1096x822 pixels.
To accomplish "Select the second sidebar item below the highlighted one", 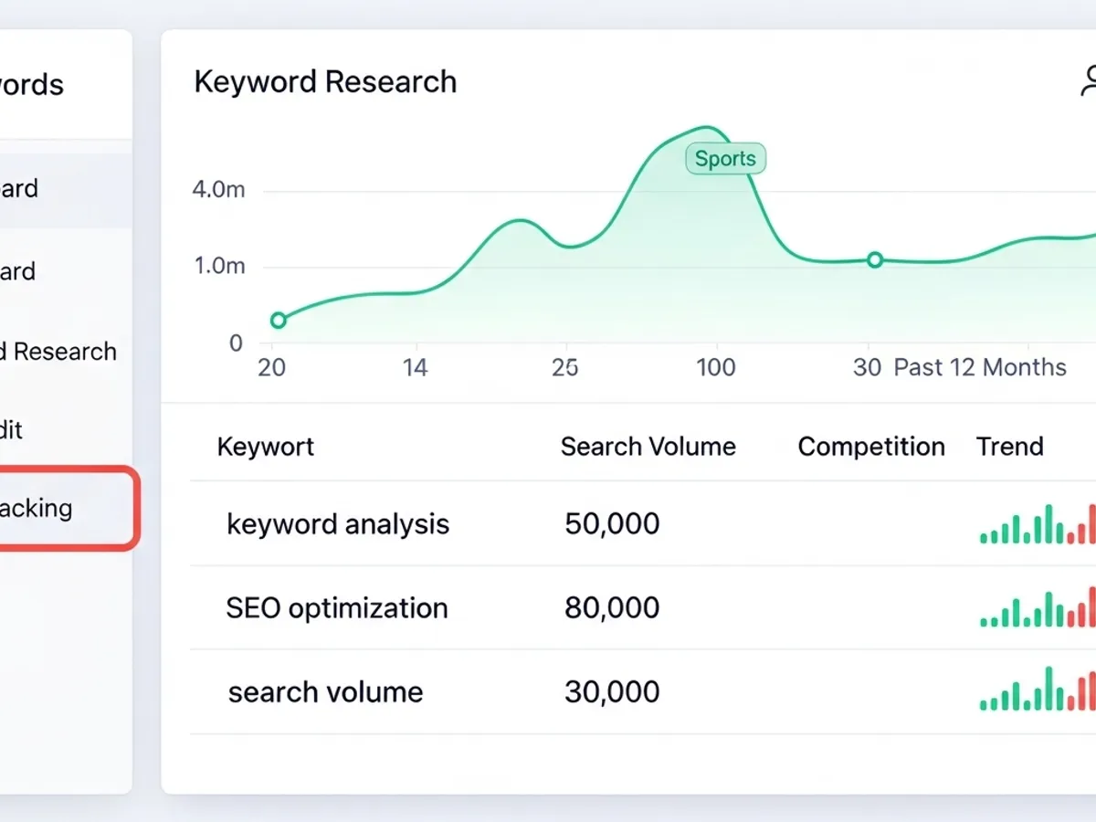I will pos(37,271).
